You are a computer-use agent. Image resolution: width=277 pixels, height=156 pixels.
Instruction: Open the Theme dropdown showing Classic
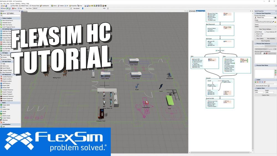point(265,27)
